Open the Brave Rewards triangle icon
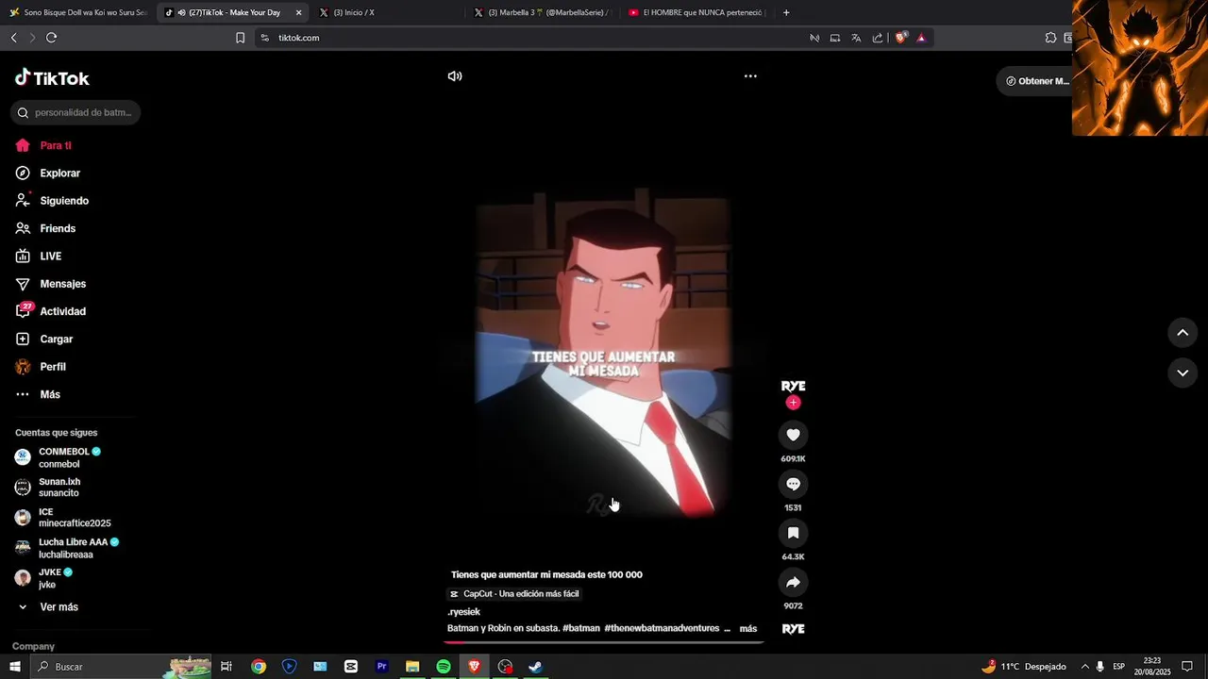This screenshot has width=1208, height=679. coord(921,38)
